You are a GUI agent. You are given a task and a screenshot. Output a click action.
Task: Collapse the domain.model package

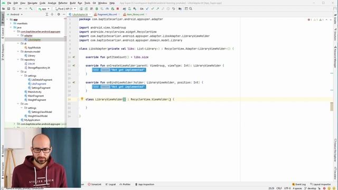(18, 52)
